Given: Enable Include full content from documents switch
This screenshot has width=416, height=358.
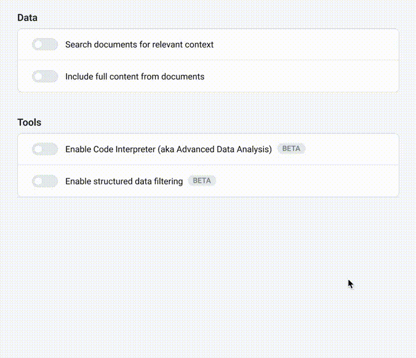Looking at the screenshot, I should tap(44, 76).
